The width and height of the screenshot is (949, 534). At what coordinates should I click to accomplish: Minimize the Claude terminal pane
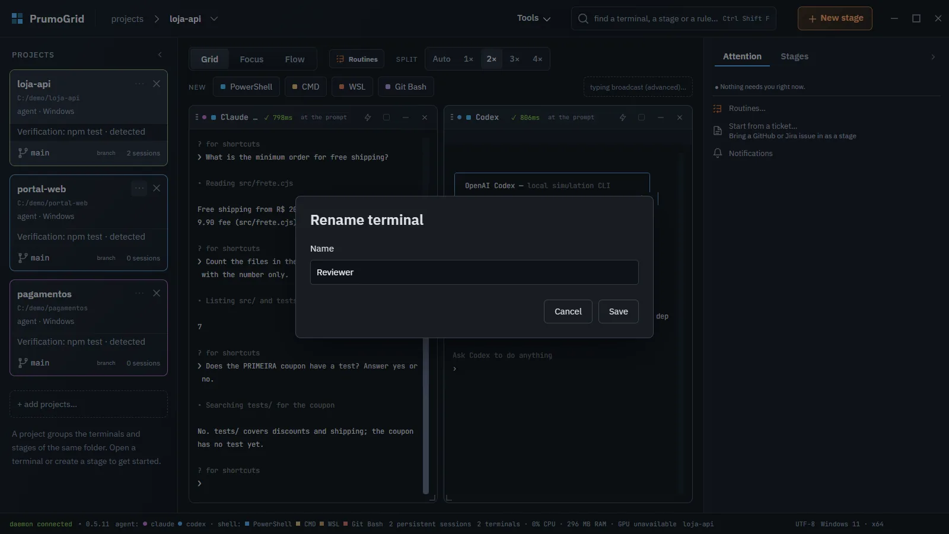point(406,117)
